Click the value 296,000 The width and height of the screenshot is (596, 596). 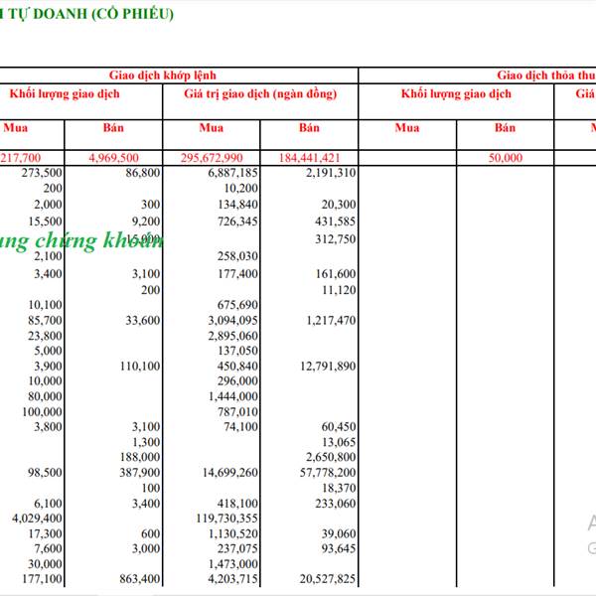(238, 380)
